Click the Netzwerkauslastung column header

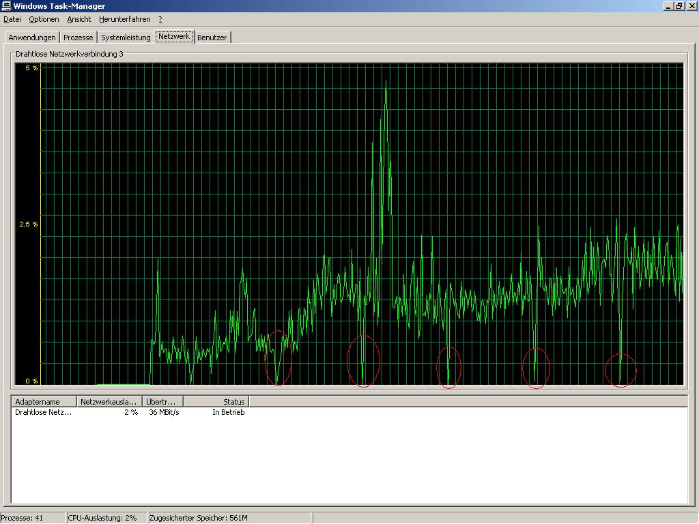[x=109, y=402]
